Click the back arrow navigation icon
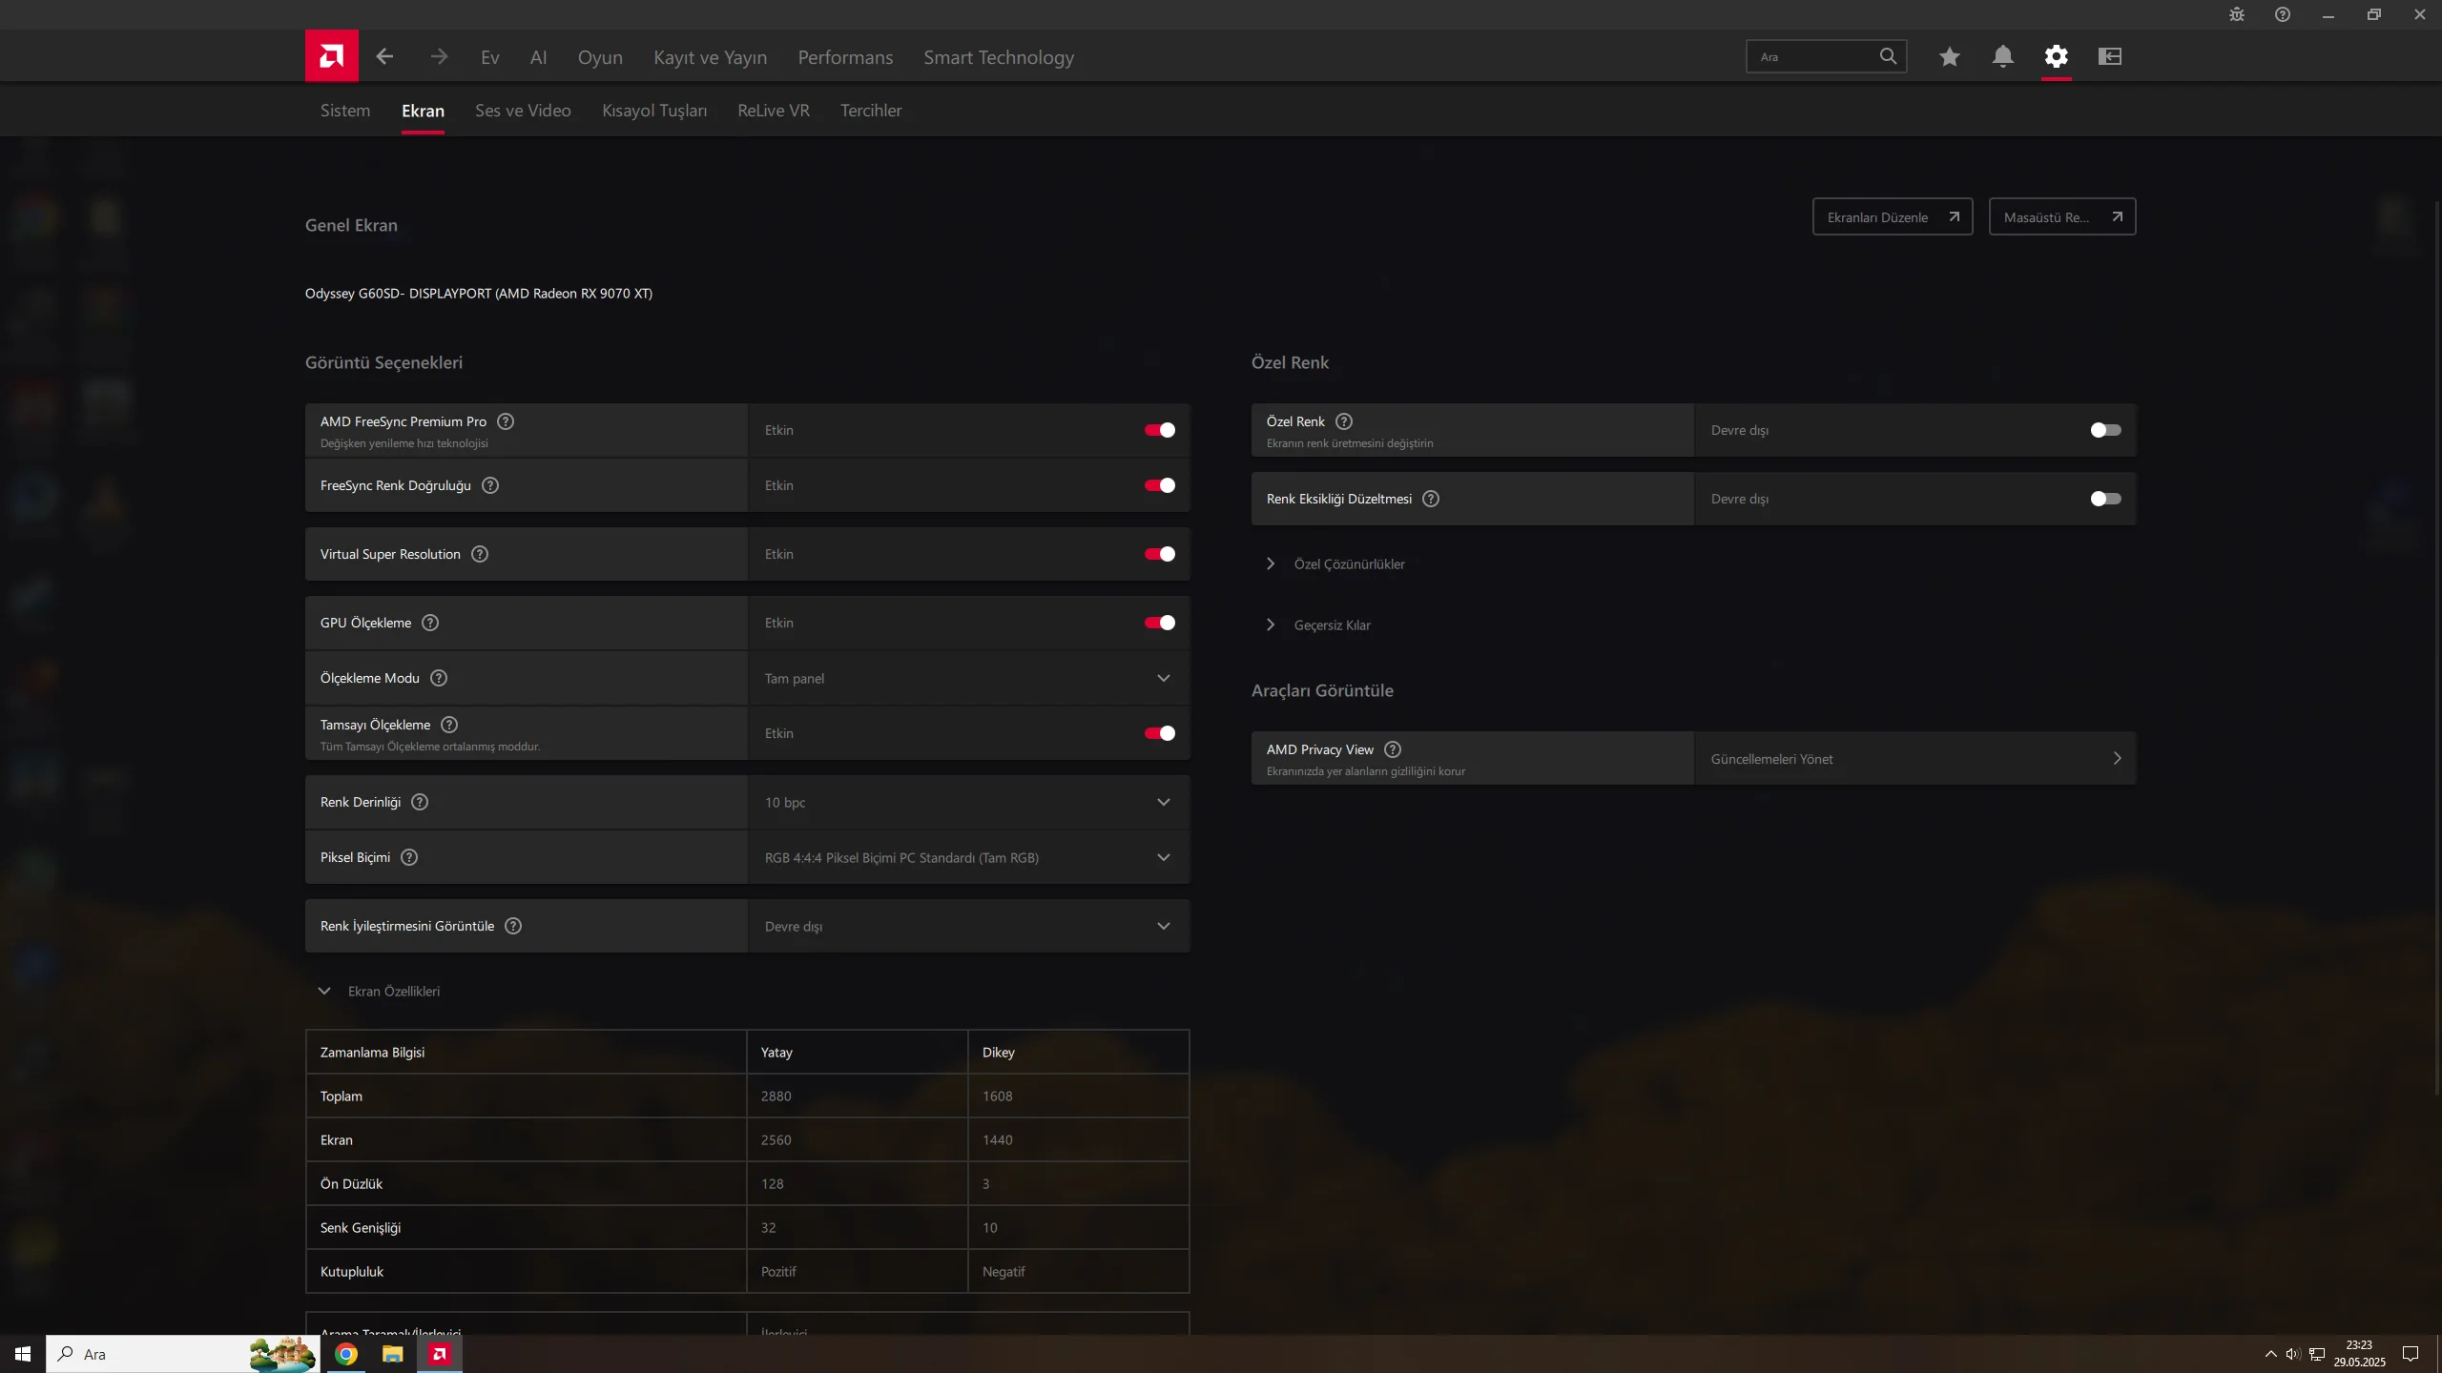This screenshot has height=1373, width=2442. [x=384, y=56]
